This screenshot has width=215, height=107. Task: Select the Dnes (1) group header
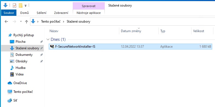click(58, 39)
